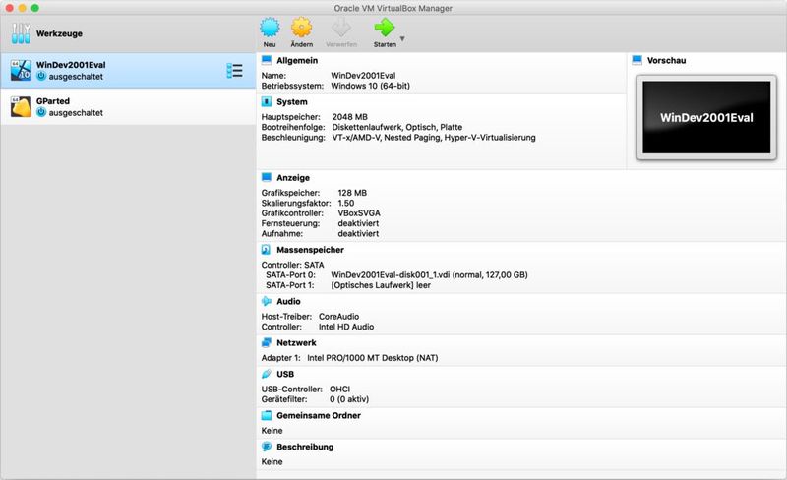Open the System section header
787x480 pixels.
(x=291, y=102)
